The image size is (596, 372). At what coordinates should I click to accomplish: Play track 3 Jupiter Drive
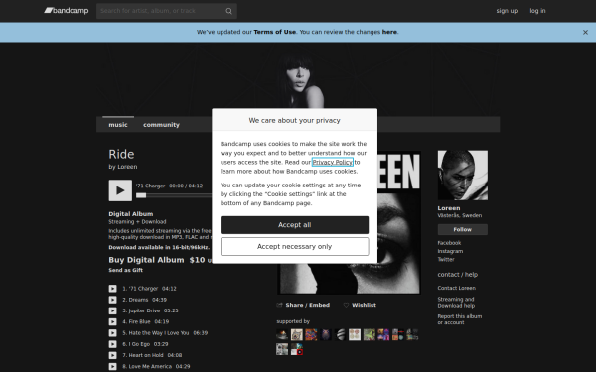click(113, 310)
